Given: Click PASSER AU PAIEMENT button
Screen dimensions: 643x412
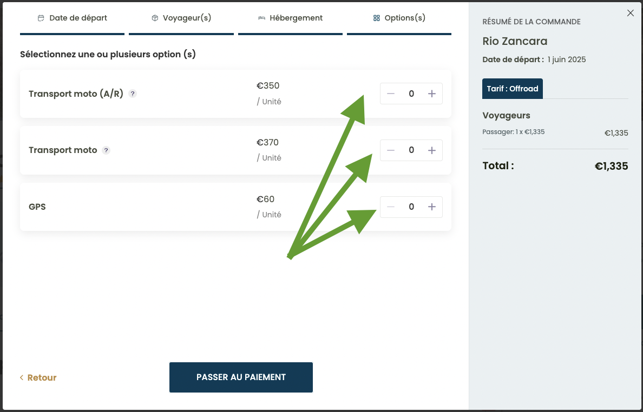Looking at the screenshot, I should [241, 377].
